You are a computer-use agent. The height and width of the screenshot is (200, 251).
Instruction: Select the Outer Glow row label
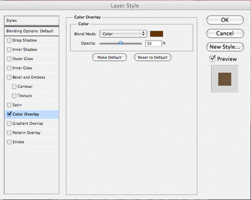[x=23, y=59]
